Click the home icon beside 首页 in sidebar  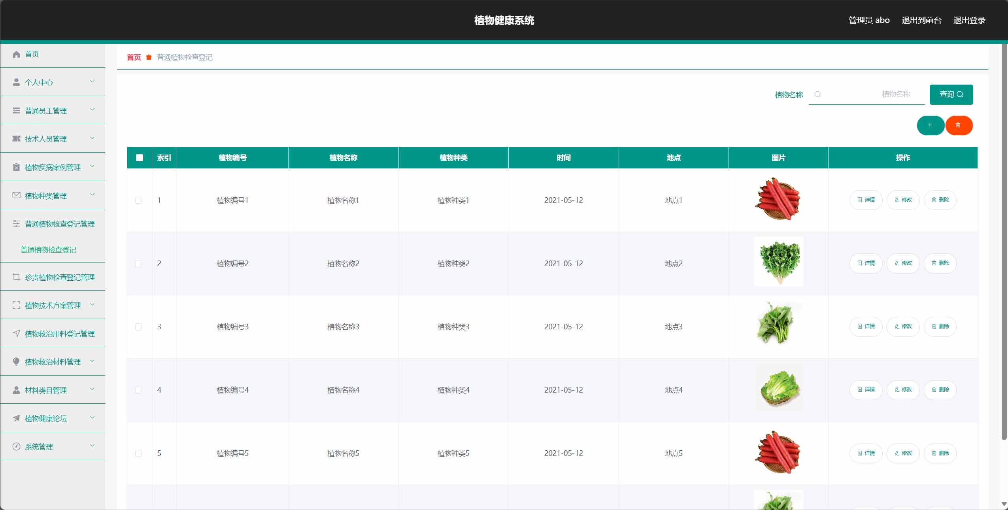pyautogui.click(x=16, y=54)
